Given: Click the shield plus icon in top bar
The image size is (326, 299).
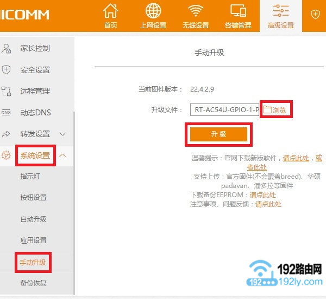Looking at the screenshot, I should pos(316,15).
